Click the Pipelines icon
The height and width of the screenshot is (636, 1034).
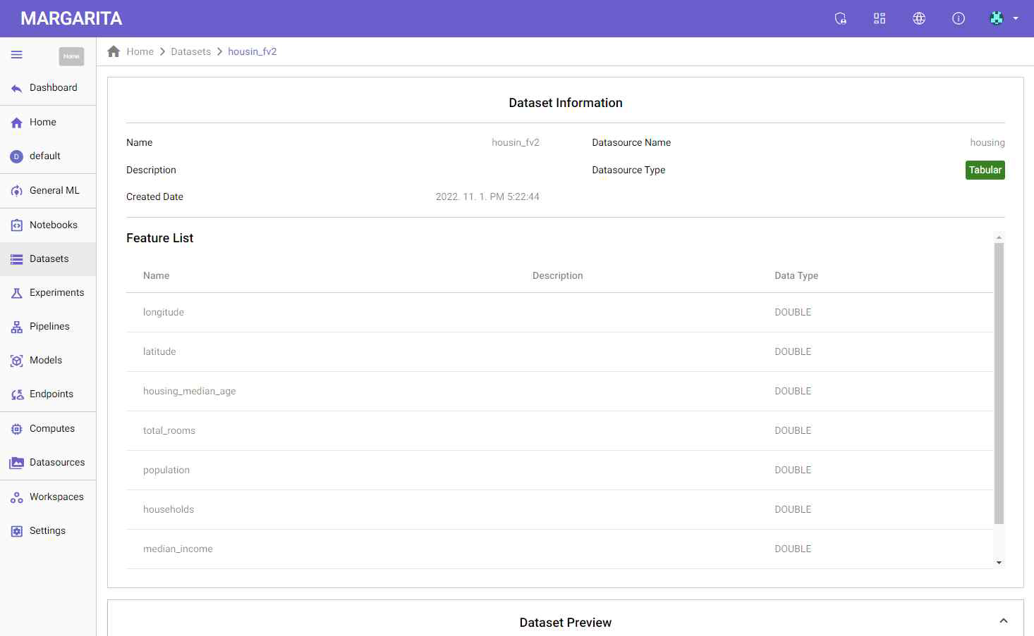tap(17, 327)
